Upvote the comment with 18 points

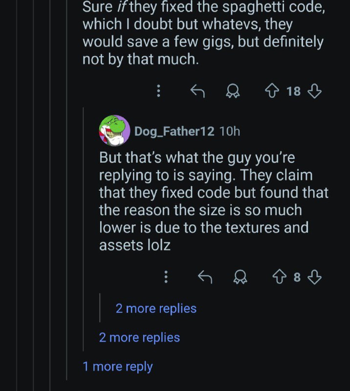click(x=270, y=91)
